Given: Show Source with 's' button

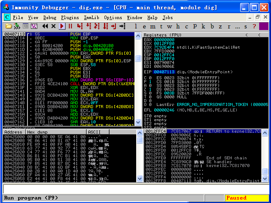Looking at the screenshot, I should [x=246, y=27].
